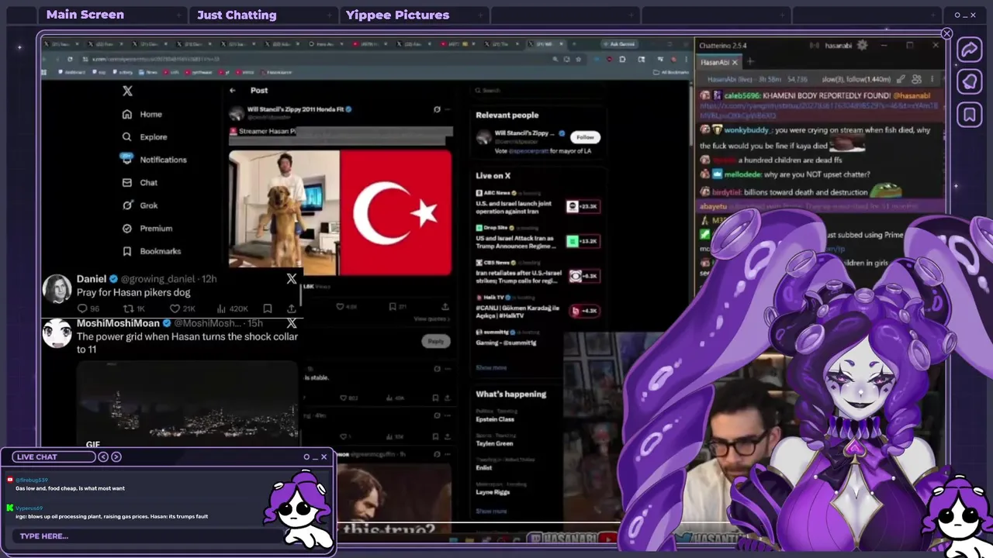Click the bookmark icon in overlay sidebar
The width and height of the screenshot is (993, 558).
(x=969, y=115)
